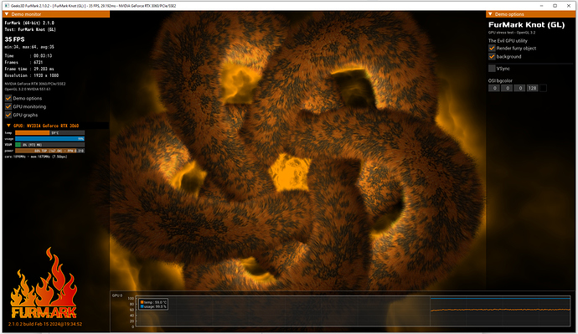Minimize the FurMark window
This screenshot has width=578, height=334.
[x=541, y=6]
